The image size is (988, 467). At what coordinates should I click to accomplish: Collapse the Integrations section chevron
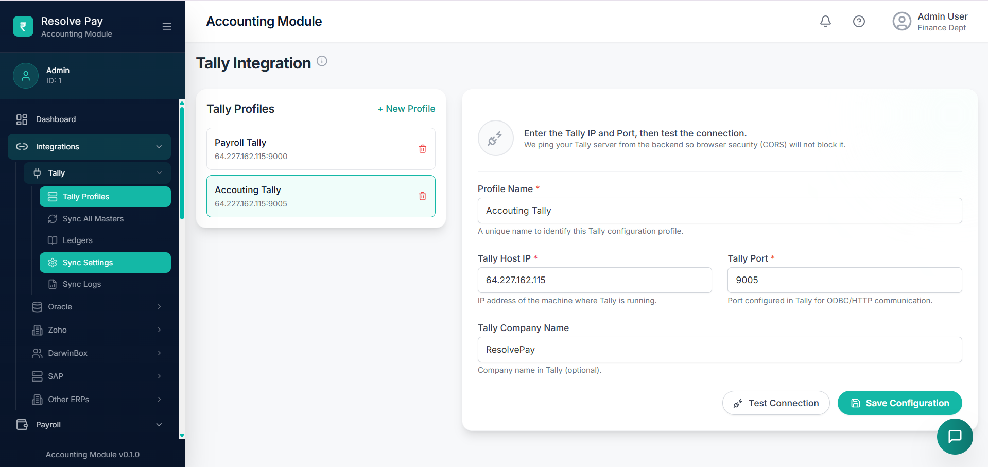pos(159,147)
